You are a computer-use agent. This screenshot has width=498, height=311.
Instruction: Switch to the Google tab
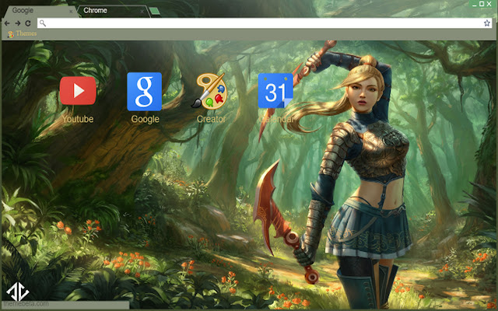click(x=40, y=11)
